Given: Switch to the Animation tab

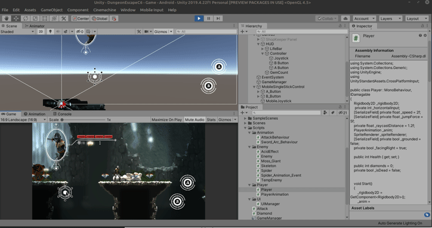Looking at the screenshot, I should point(35,114).
